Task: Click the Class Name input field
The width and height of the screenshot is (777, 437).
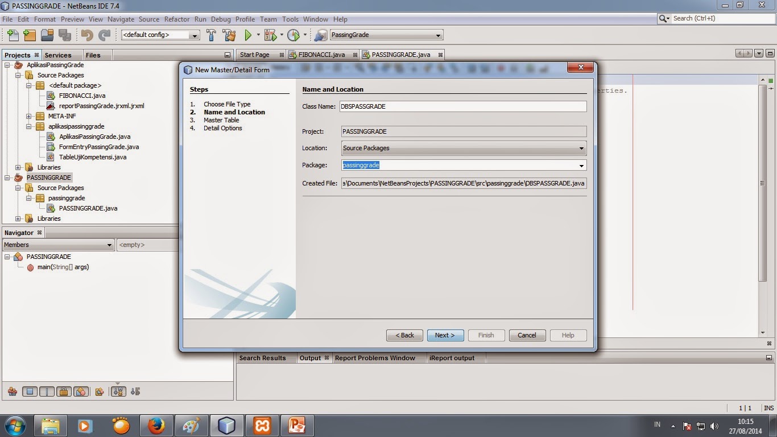Action: (x=462, y=106)
